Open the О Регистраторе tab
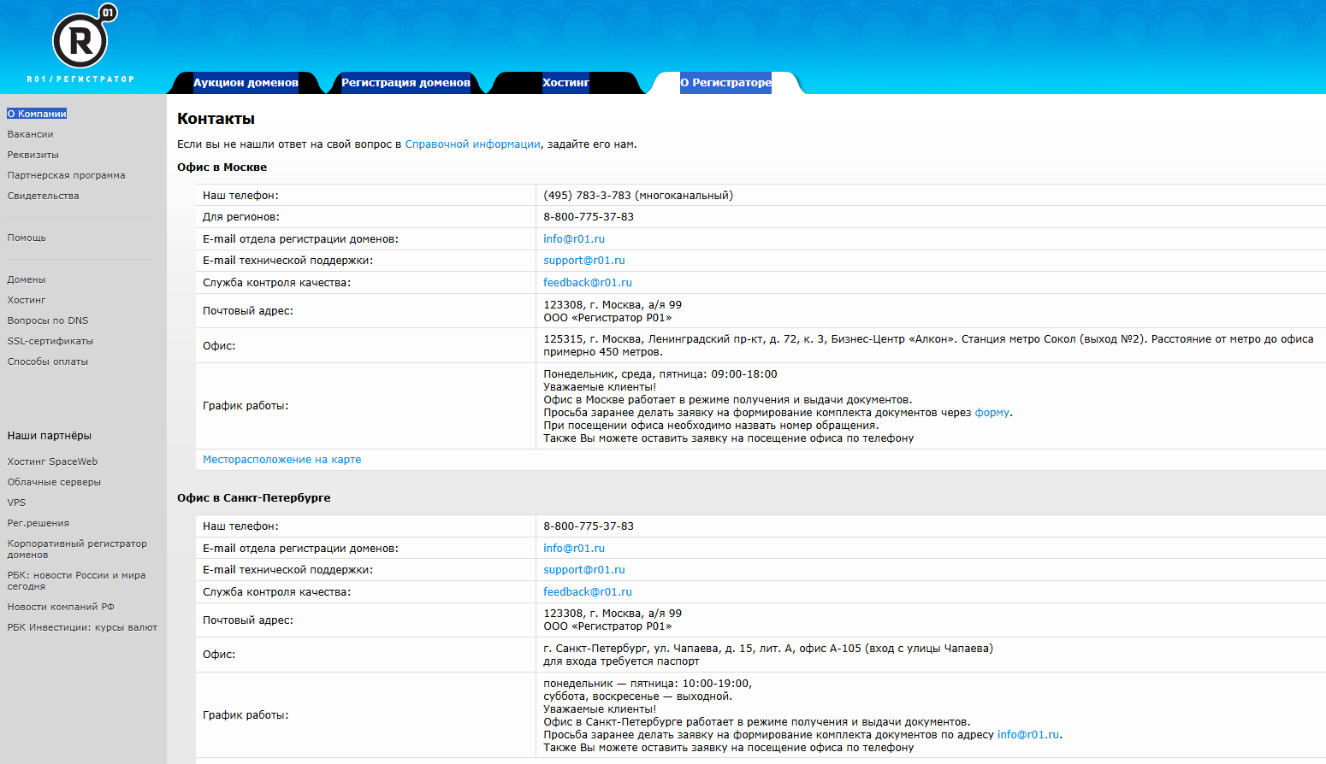 click(x=725, y=83)
